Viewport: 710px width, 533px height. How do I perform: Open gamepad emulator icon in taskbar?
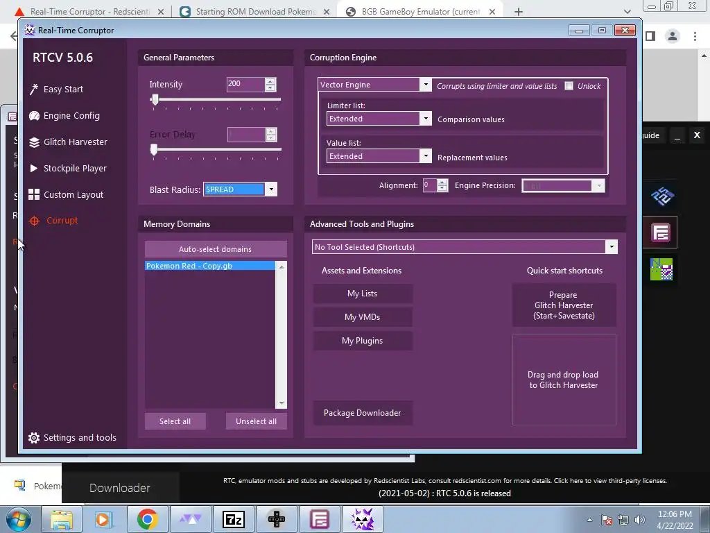276,519
